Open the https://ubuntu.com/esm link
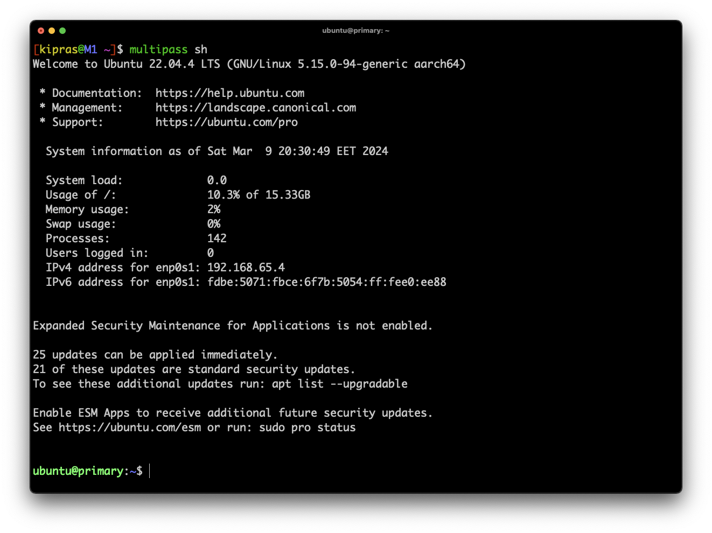The width and height of the screenshot is (712, 533). (x=130, y=427)
